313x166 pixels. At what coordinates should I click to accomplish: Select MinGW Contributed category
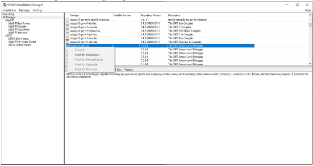19,29
